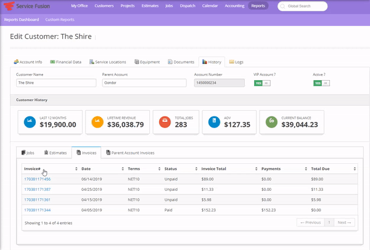Open invoice 170381171456 link
Screen dimensions: 370x250
click(x=37, y=179)
